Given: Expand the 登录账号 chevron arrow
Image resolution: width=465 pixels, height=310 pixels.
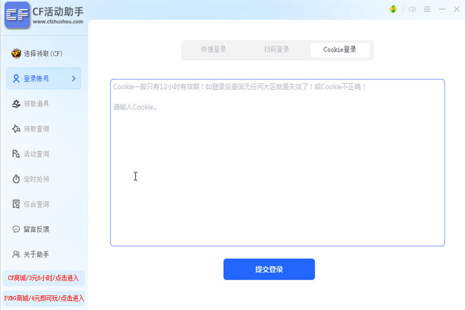Looking at the screenshot, I should [74, 79].
